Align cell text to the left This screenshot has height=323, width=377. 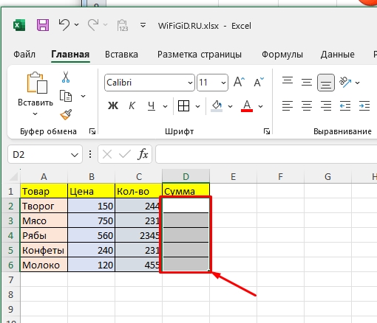click(288, 106)
